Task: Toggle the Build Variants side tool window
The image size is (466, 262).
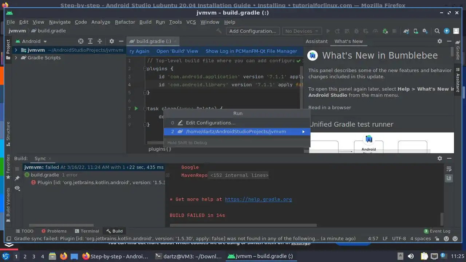Action: tap(8, 205)
